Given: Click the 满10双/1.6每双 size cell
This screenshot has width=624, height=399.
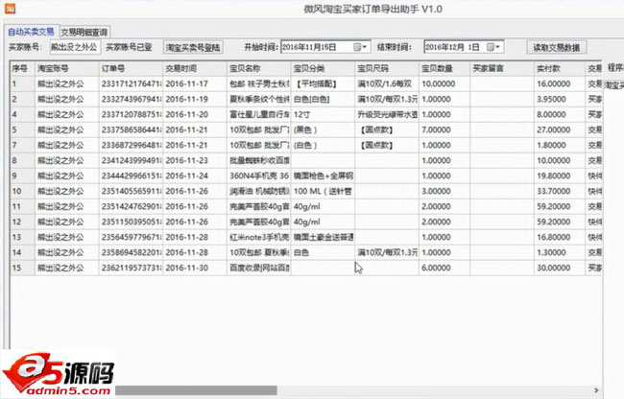Looking at the screenshot, I should [387, 83].
